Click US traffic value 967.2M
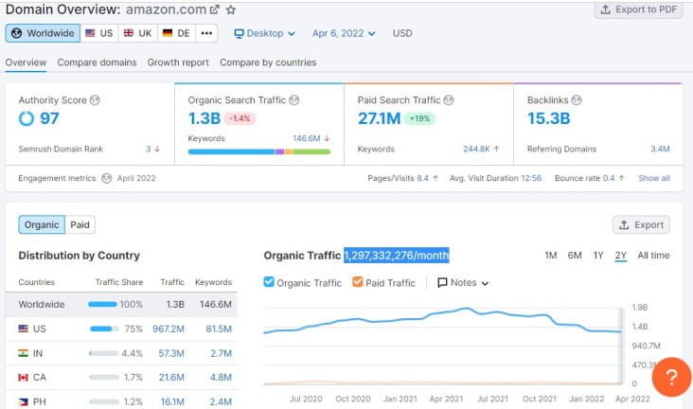The image size is (693, 409). click(x=169, y=329)
